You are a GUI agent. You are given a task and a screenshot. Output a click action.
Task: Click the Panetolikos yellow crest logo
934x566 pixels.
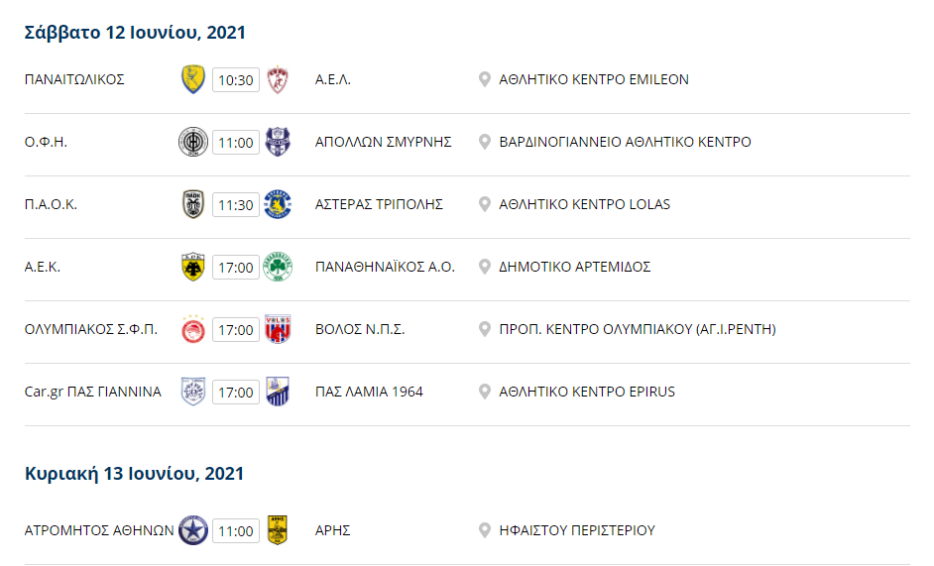point(193,80)
